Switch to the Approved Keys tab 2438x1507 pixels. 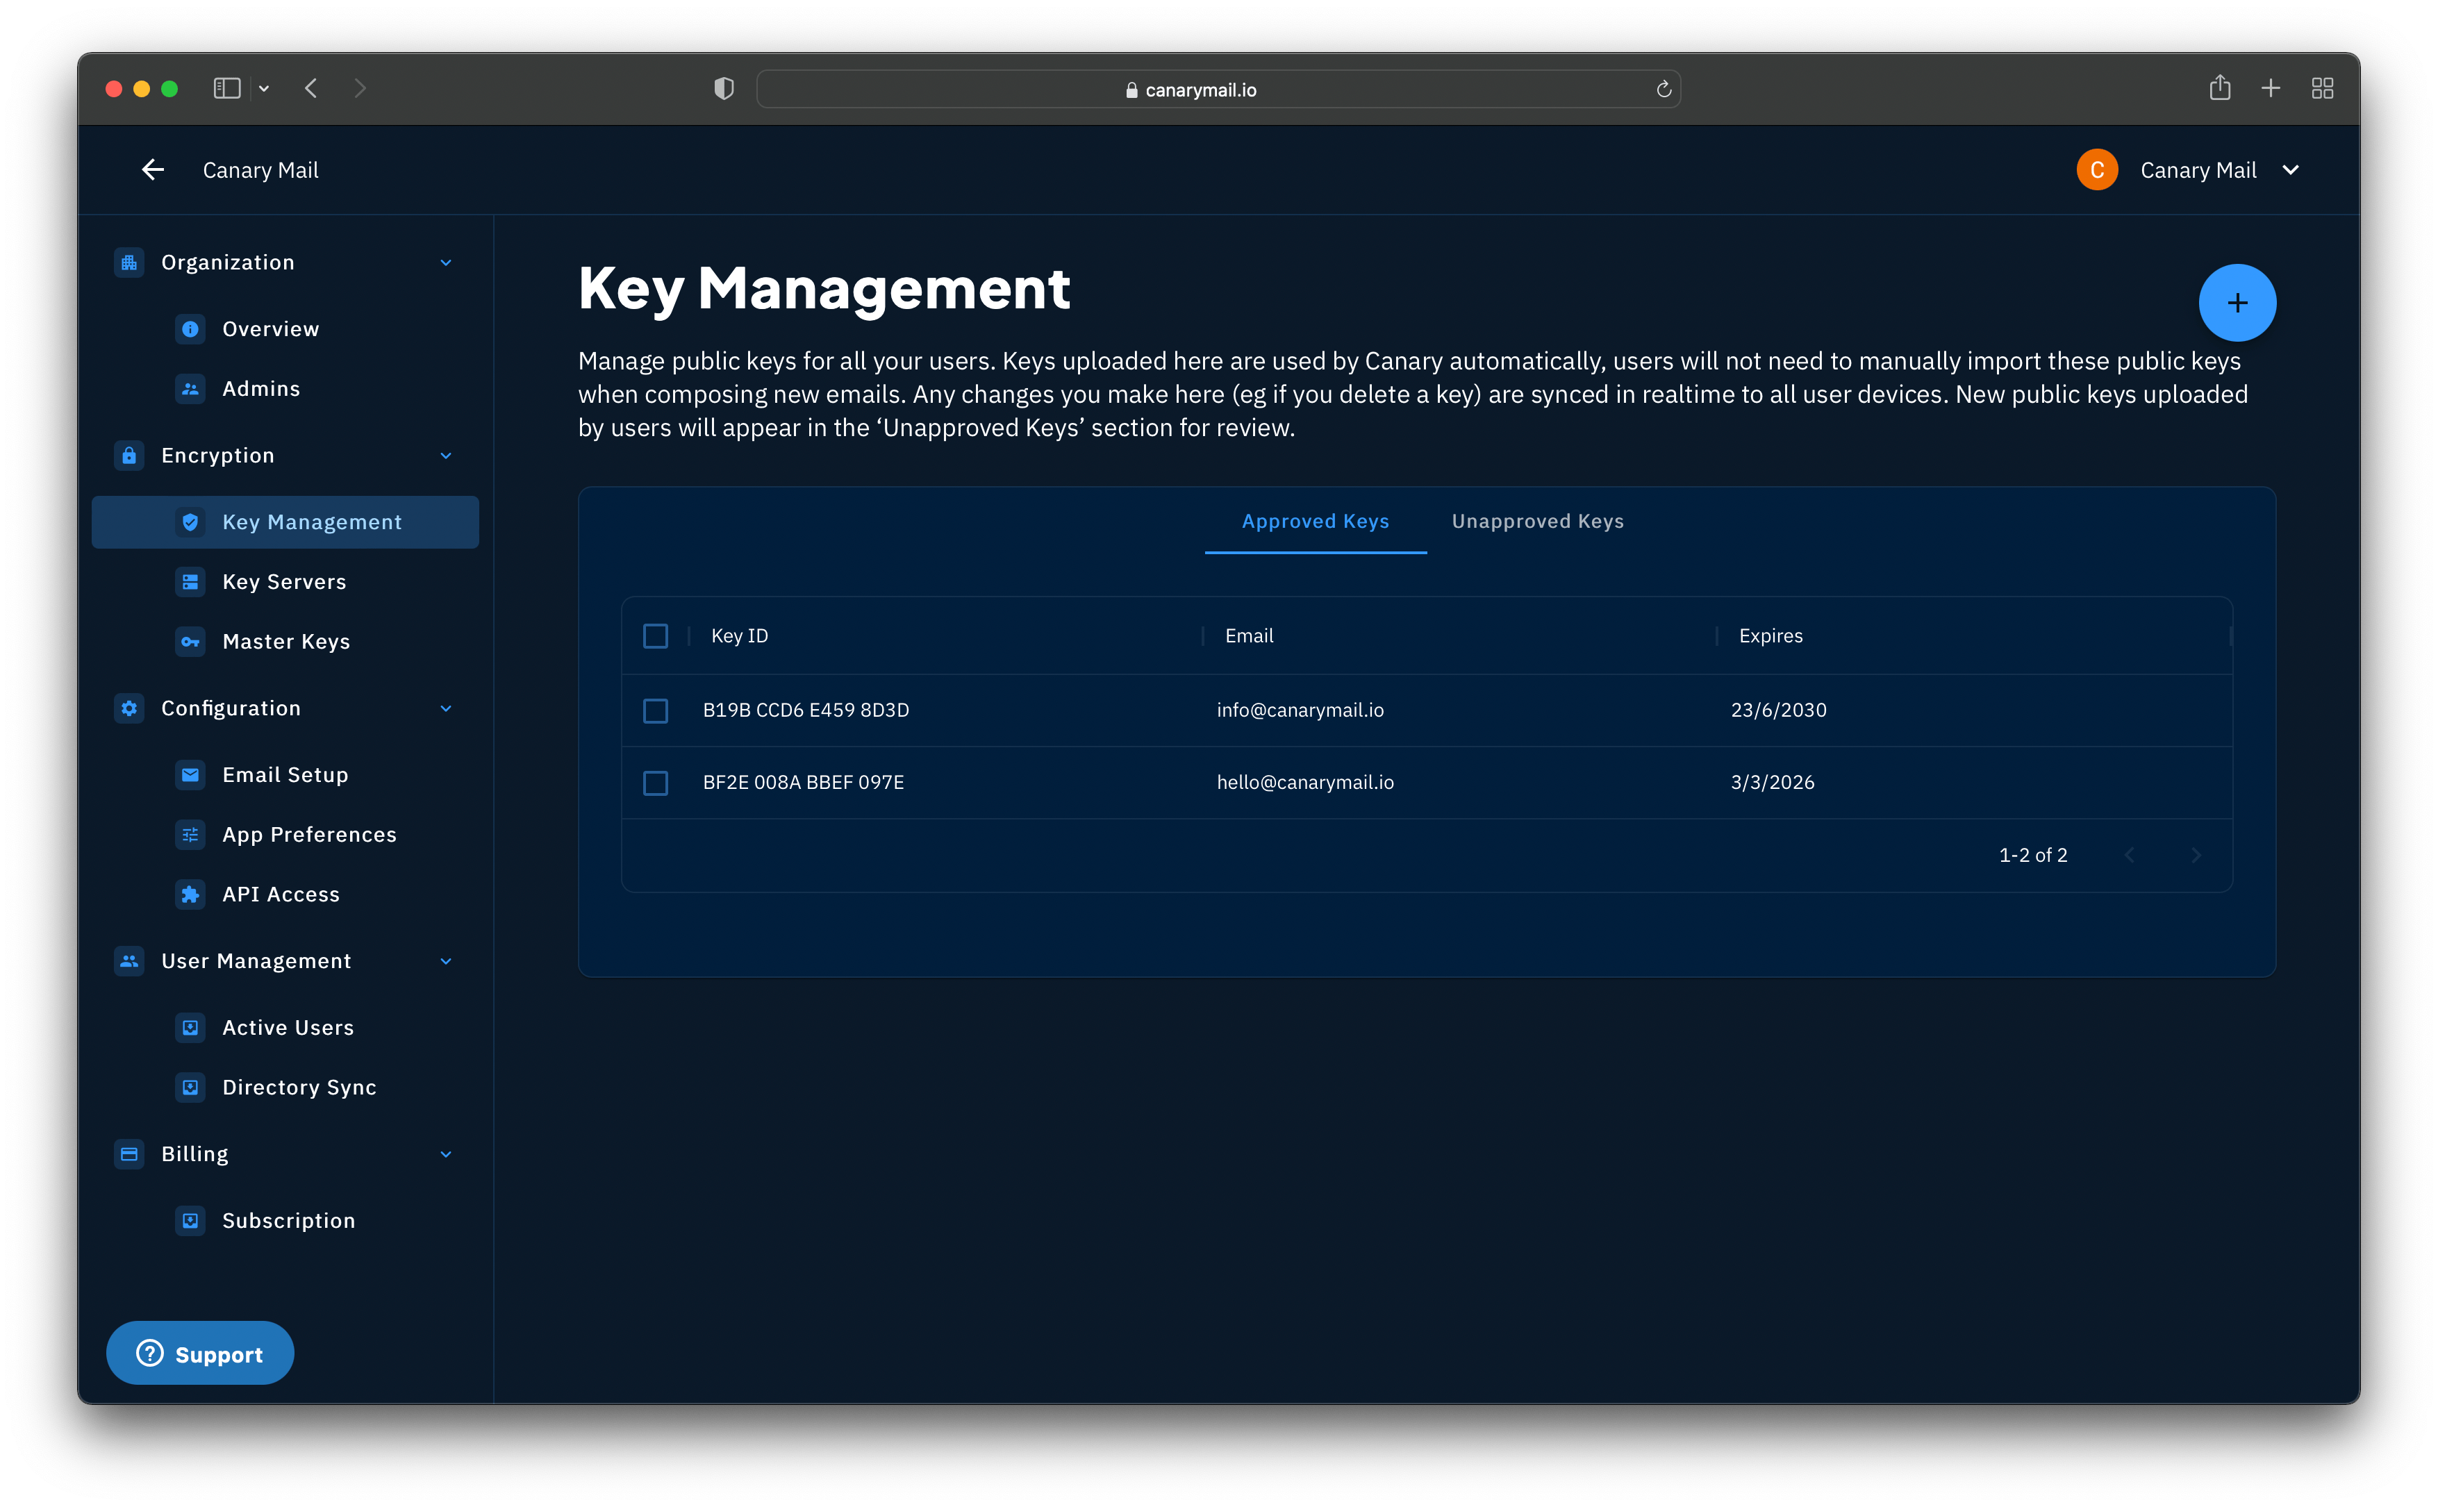point(1315,522)
